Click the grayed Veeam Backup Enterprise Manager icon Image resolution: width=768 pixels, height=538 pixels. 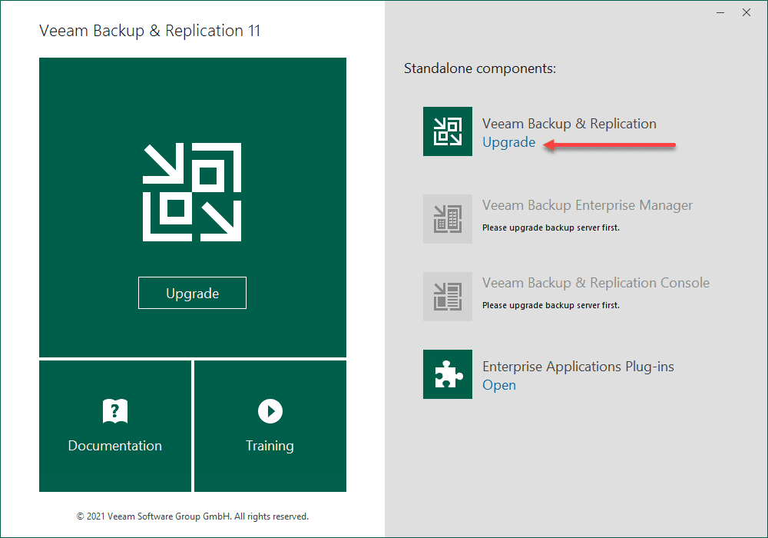[x=447, y=219]
